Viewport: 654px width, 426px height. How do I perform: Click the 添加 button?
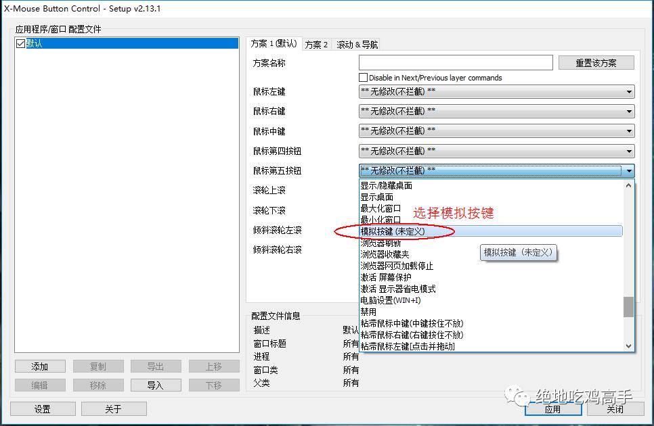40,366
